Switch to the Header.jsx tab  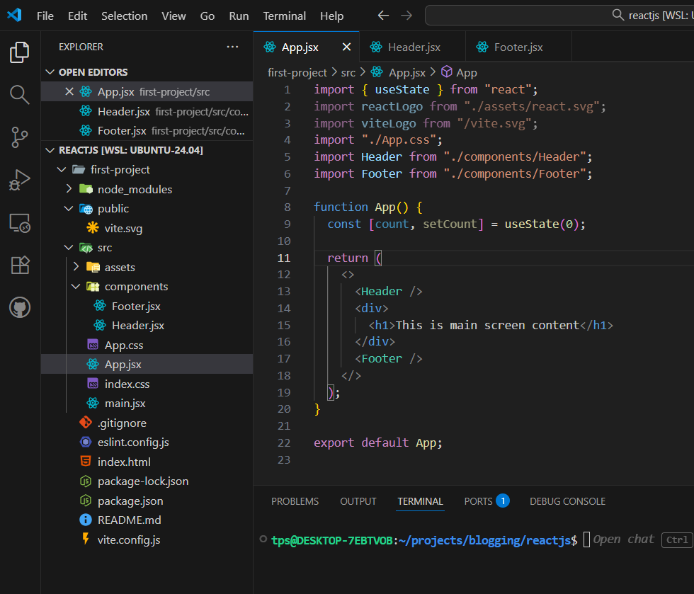[414, 47]
